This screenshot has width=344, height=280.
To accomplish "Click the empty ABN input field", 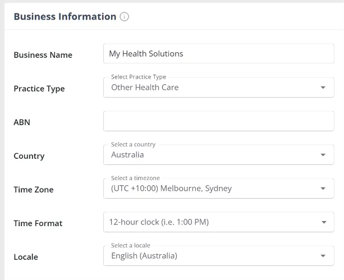I will pos(219,121).
